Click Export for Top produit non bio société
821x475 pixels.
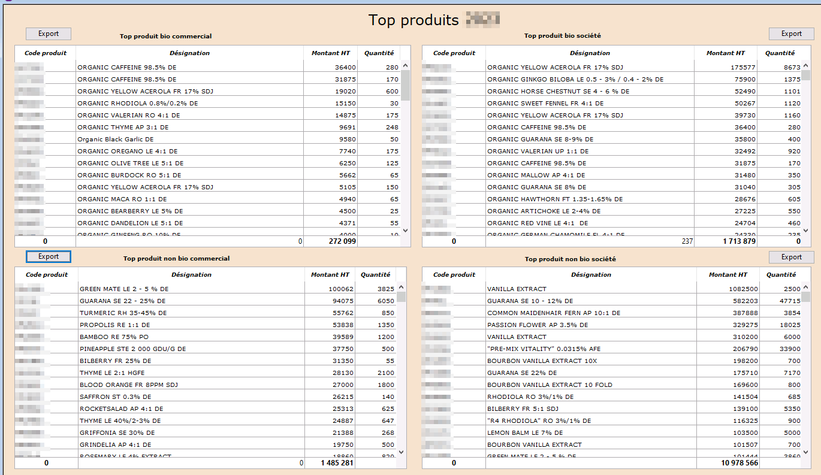click(791, 256)
